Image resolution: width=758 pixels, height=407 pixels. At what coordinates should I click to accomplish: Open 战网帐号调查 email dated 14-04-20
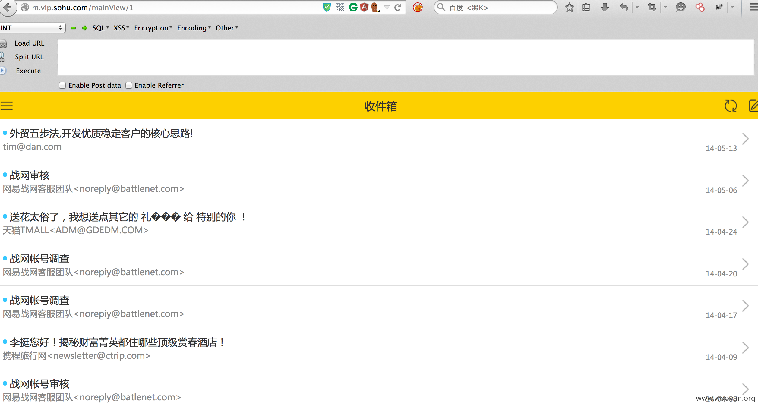(379, 265)
